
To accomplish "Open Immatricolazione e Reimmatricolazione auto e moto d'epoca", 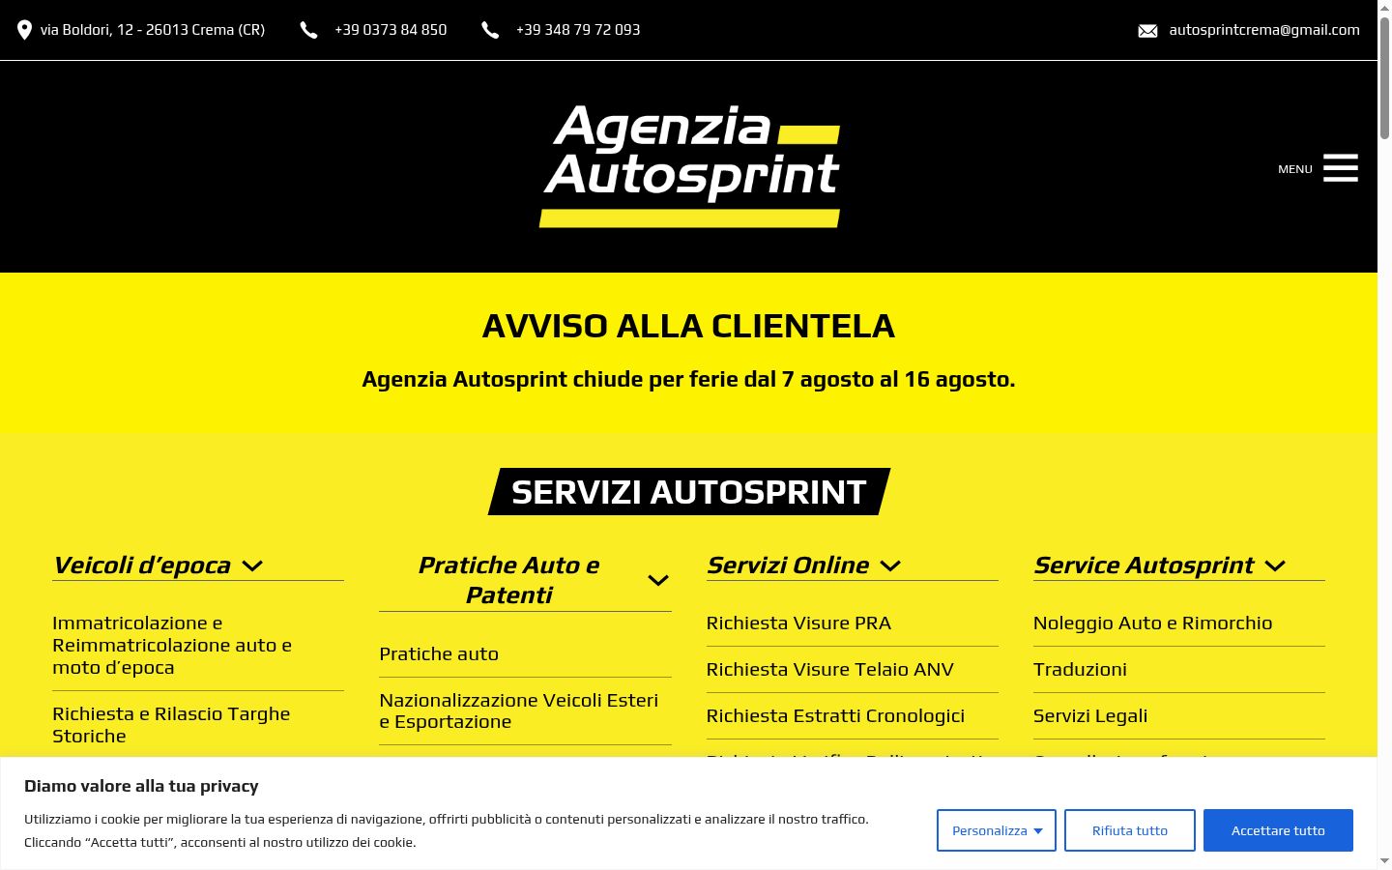I will [x=172, y=645].
